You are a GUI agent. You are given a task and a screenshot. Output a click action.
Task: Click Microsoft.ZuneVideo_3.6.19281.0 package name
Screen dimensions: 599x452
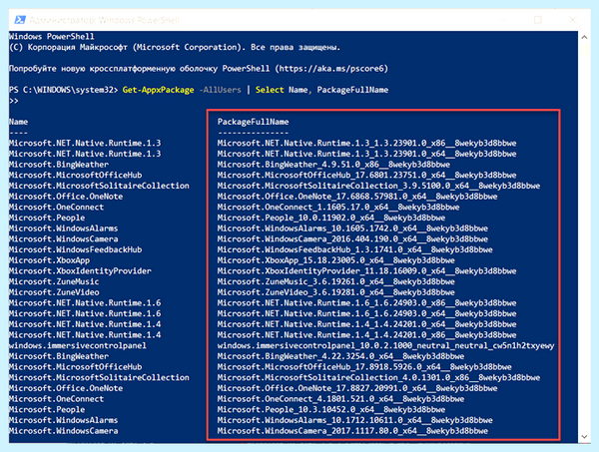[x=335, y=292]
